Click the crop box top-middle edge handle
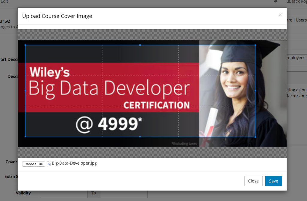Viewport: 307px width, 201px height. click(140, 45)
